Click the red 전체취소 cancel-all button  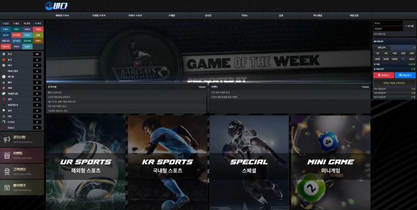(x=383, y=75)
